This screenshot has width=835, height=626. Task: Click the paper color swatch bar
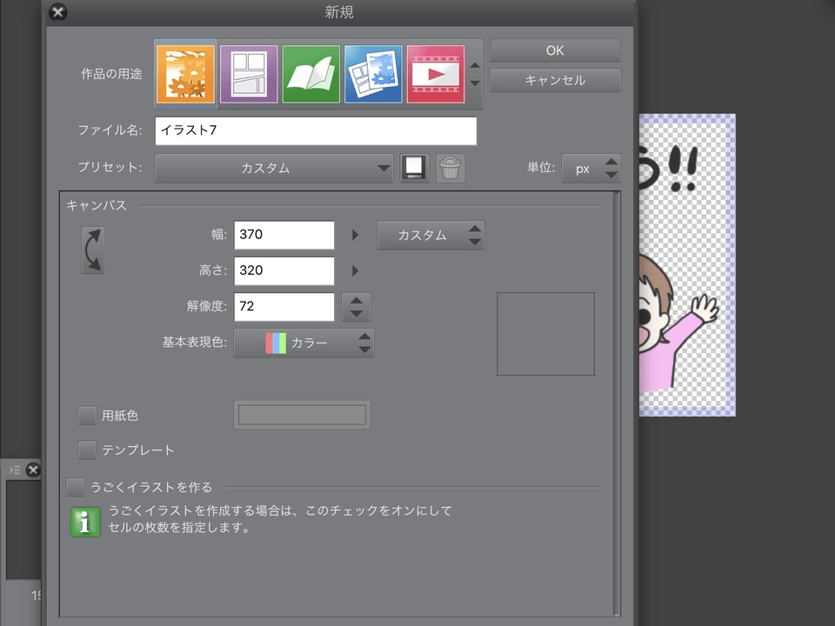(302, 415)
